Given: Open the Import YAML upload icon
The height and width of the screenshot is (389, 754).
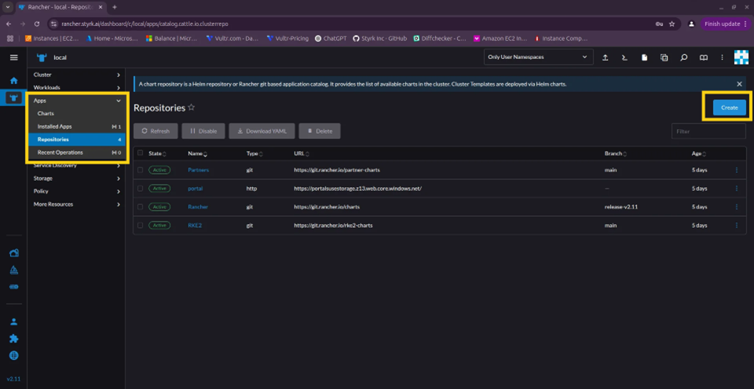Looking at the screenshot, I should 606,57.
